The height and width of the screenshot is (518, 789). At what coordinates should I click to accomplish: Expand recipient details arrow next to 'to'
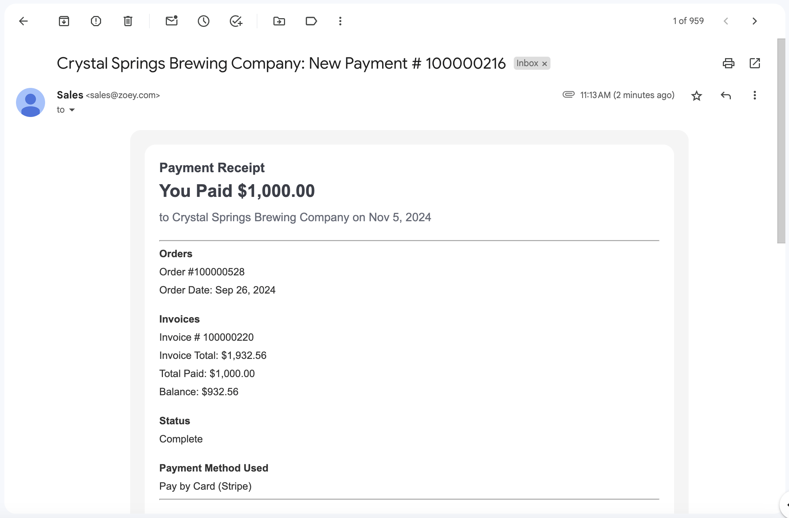(72, 110)
